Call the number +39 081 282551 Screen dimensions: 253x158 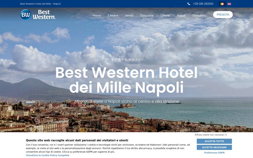(203, 4)
